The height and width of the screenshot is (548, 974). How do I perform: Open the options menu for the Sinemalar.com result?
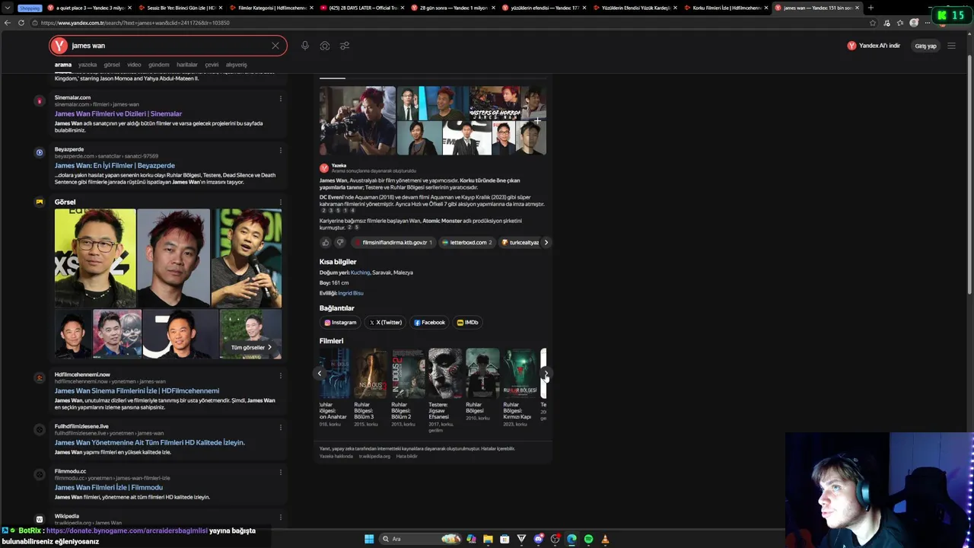(280, 98)
